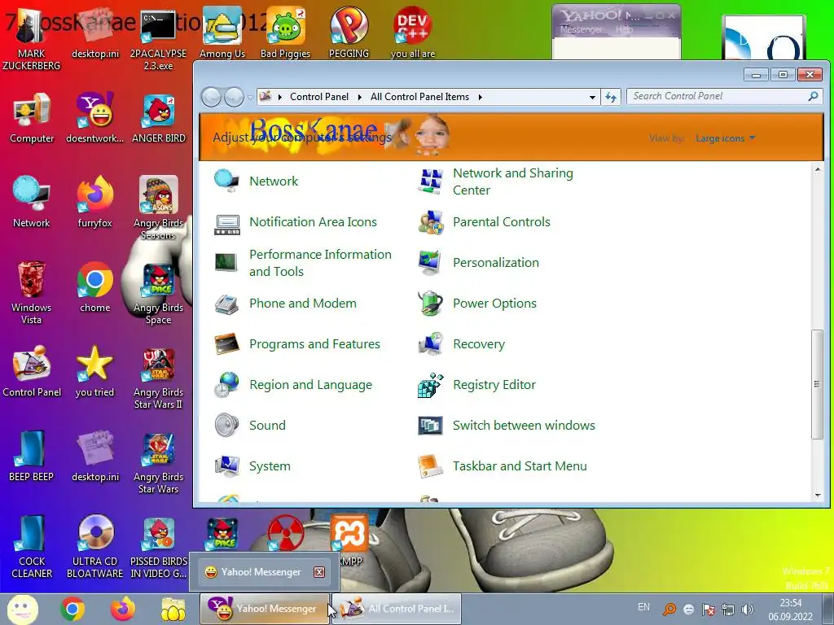
Task: Open Personalization icon
Action: 430,263
